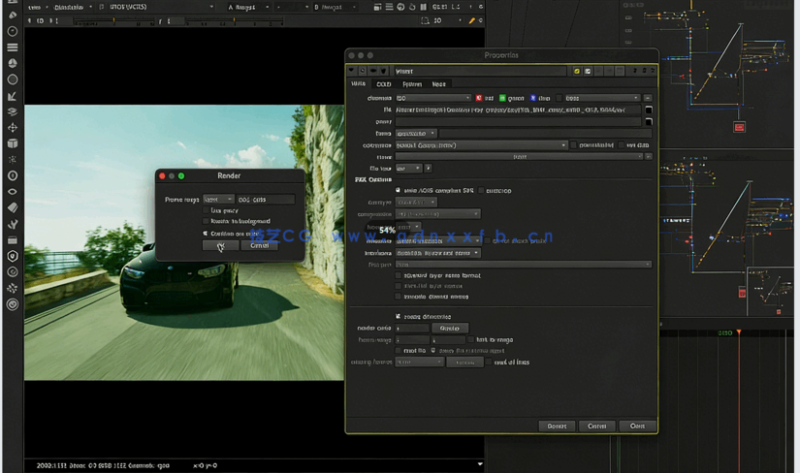The height and width of the screenshot is (473, 800).
Task: Open the frame range dropdown in Render dialog
Action: (x=218, y=199)
